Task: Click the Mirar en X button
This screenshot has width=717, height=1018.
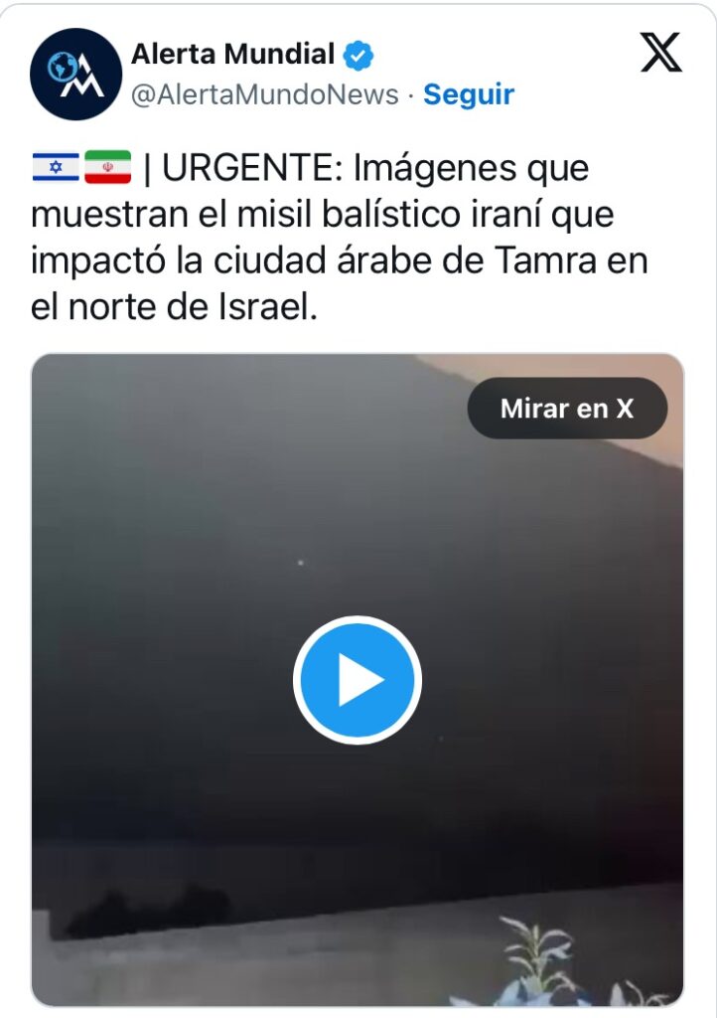Action: 567,409
